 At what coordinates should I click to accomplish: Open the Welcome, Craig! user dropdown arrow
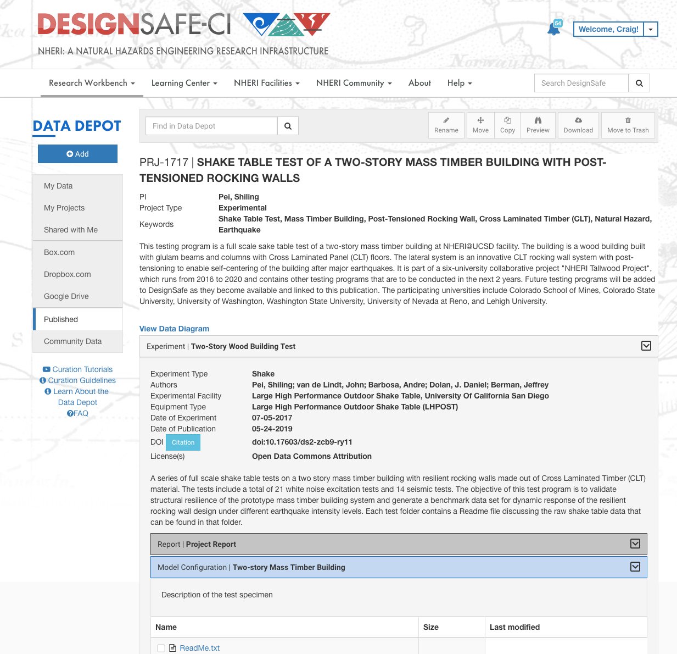click(x=651, y=29)
